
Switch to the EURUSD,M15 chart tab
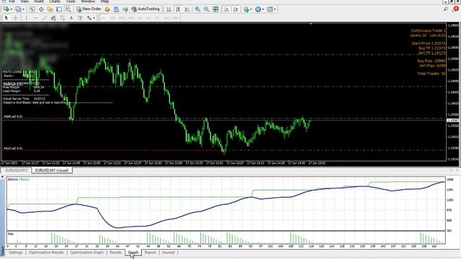pos(17,171)
